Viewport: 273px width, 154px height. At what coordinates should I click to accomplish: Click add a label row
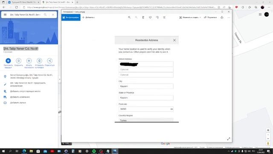tap(29, 103)
